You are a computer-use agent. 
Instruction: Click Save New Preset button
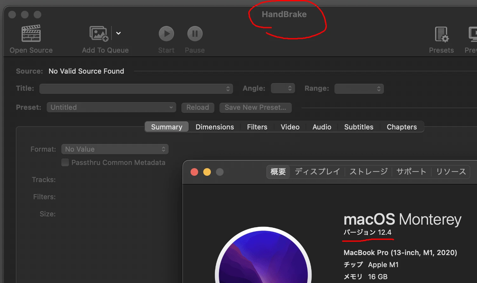tap(255, 108)
